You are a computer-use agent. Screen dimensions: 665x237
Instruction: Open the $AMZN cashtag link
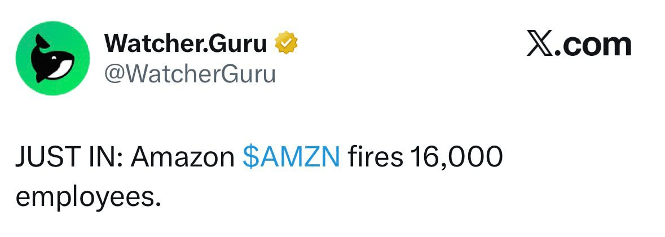pyautogui.click(x=291, y=157)
